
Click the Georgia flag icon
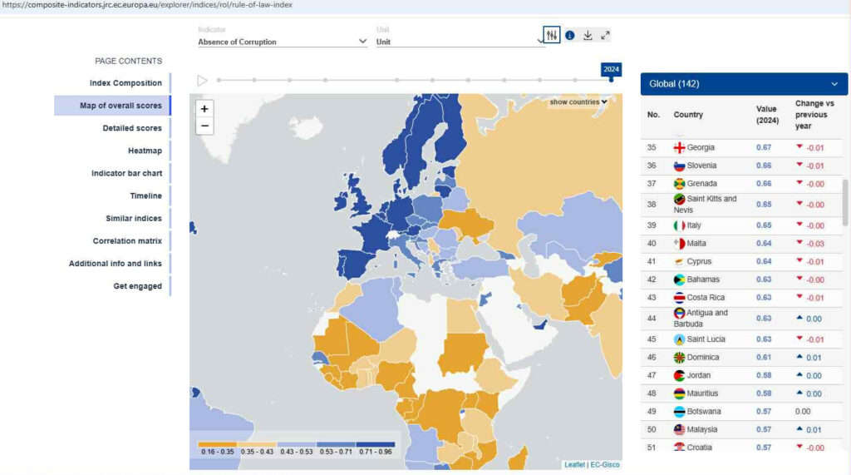click(679, 148)
